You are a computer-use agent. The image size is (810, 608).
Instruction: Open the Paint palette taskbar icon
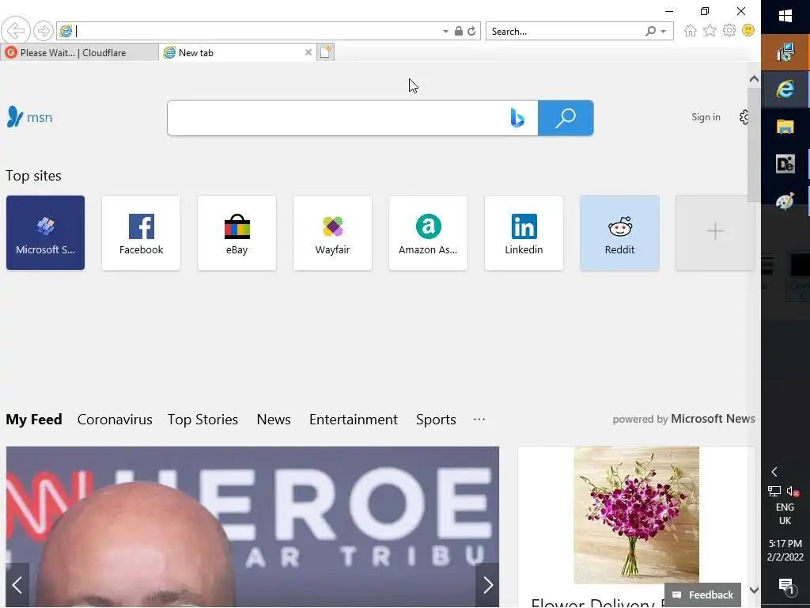(785, 201)
